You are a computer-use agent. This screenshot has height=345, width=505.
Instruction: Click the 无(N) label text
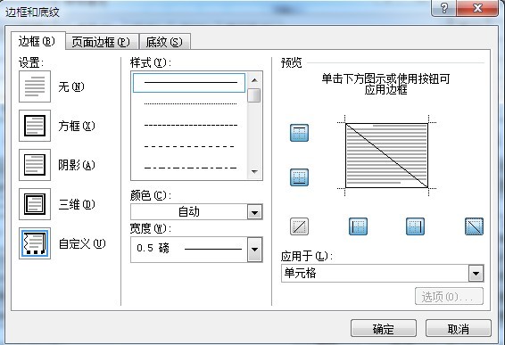click(x=71, y=86)
